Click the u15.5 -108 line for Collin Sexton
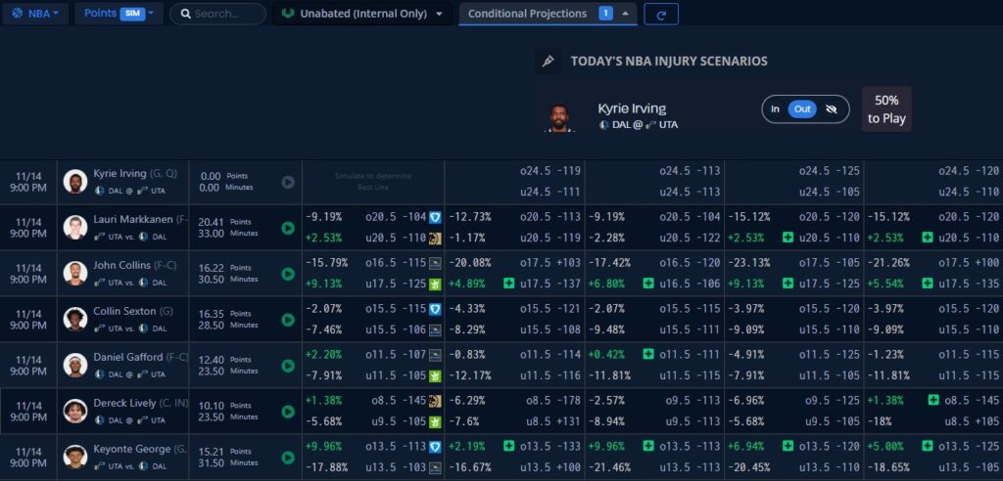 click(550, 329)
